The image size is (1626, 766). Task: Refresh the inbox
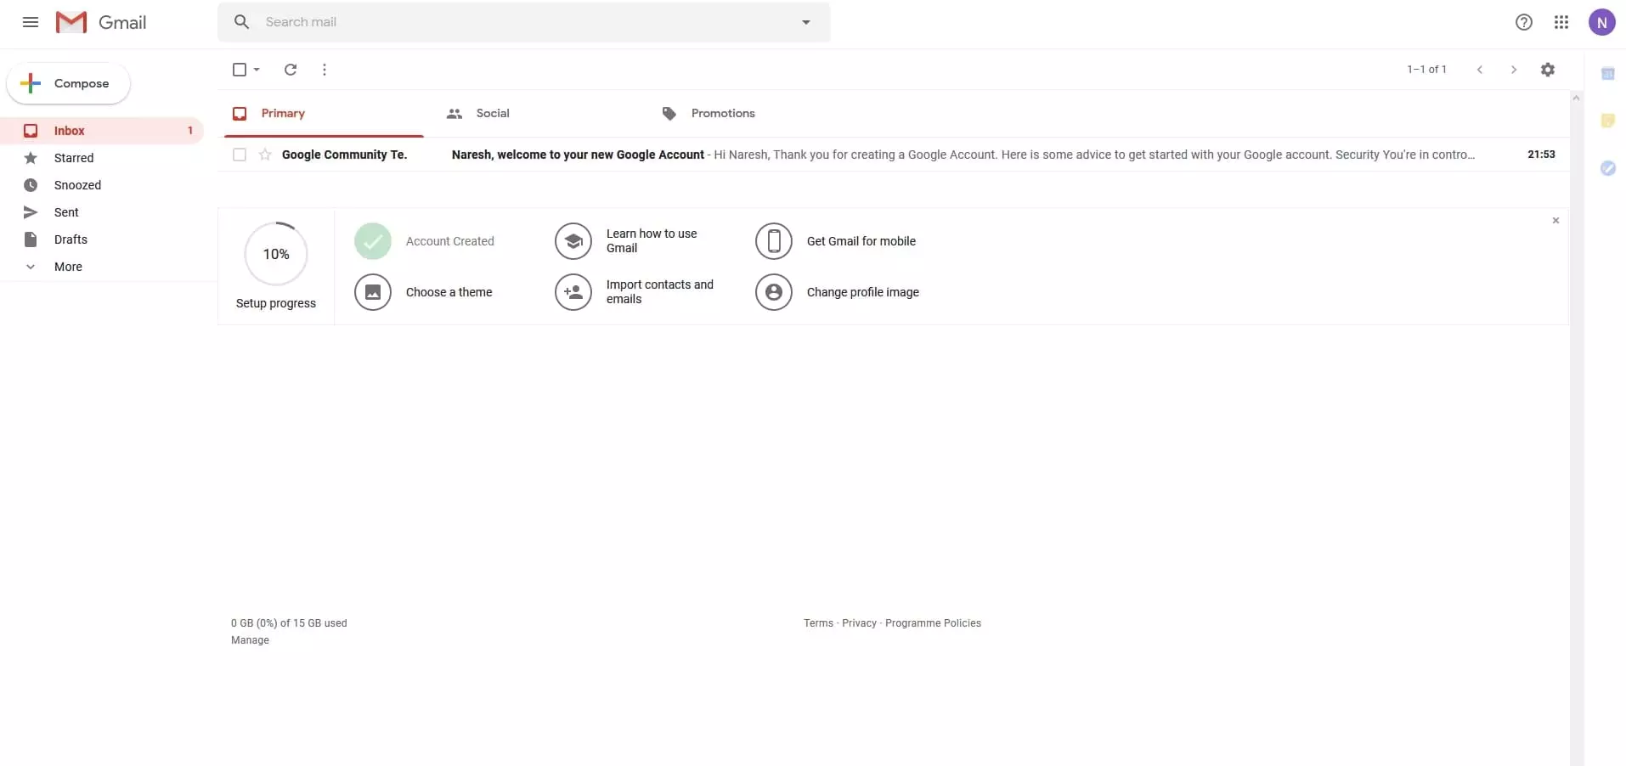291,70
